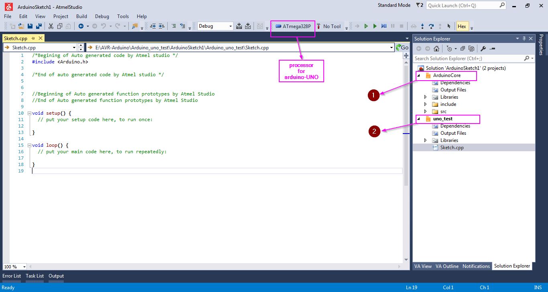Click the Step Into arrow icon

[422, 26]
